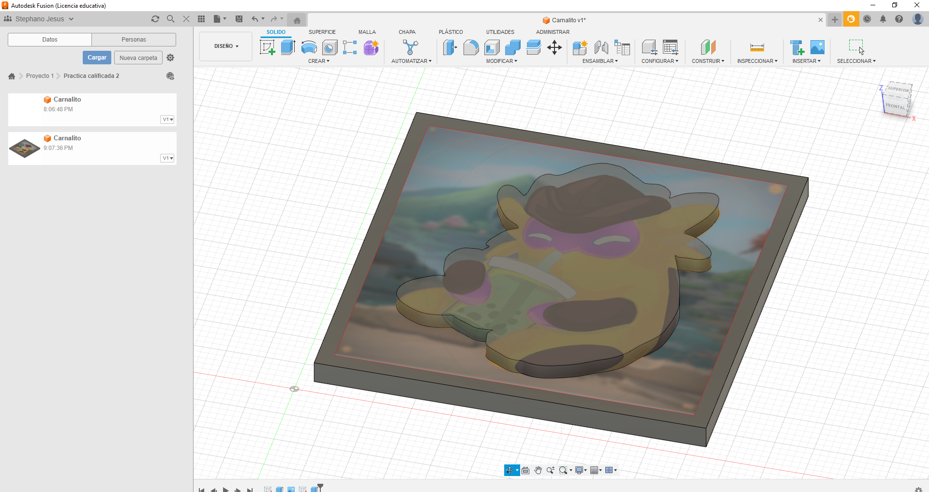Select the Extrude tool
The width and height of the screenshot is (929, 492).
(x=288, y=47)
